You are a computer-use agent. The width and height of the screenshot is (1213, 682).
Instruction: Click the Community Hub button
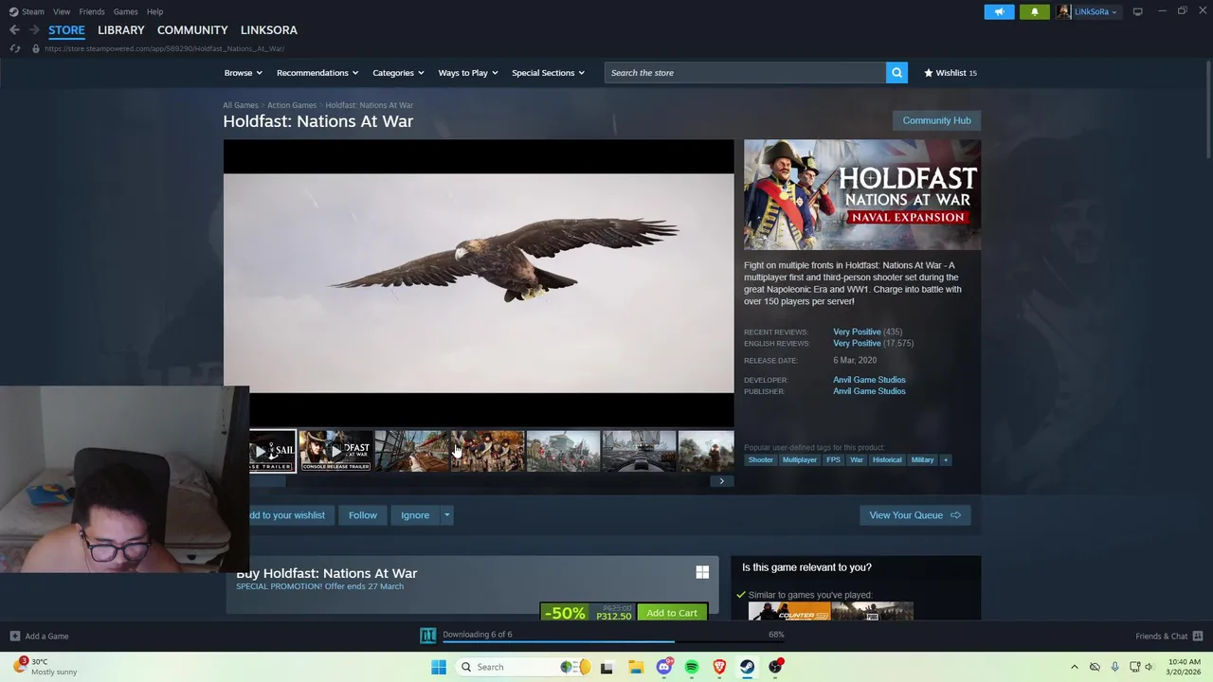[936, 120]
